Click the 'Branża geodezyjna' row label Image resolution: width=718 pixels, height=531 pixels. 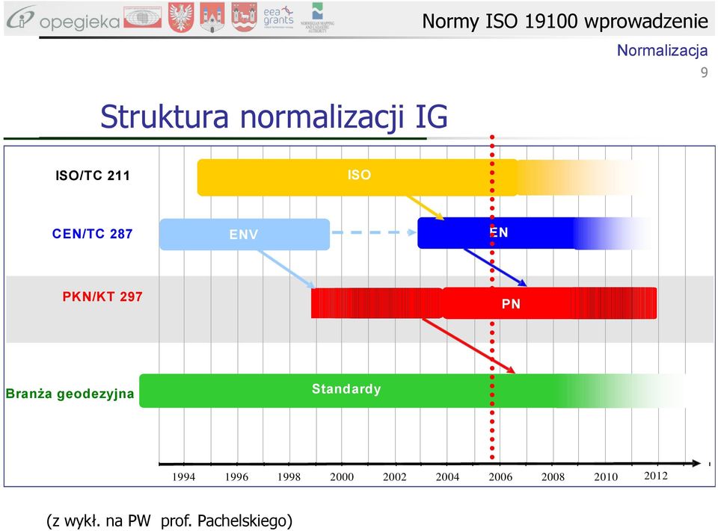(x=70, y=394)
